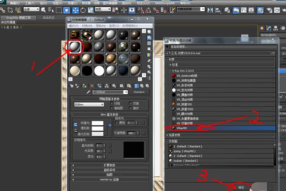Expand the Extended Parameters rollout
The width and height of the screenshot is (286, 191).
coord(109,165)
